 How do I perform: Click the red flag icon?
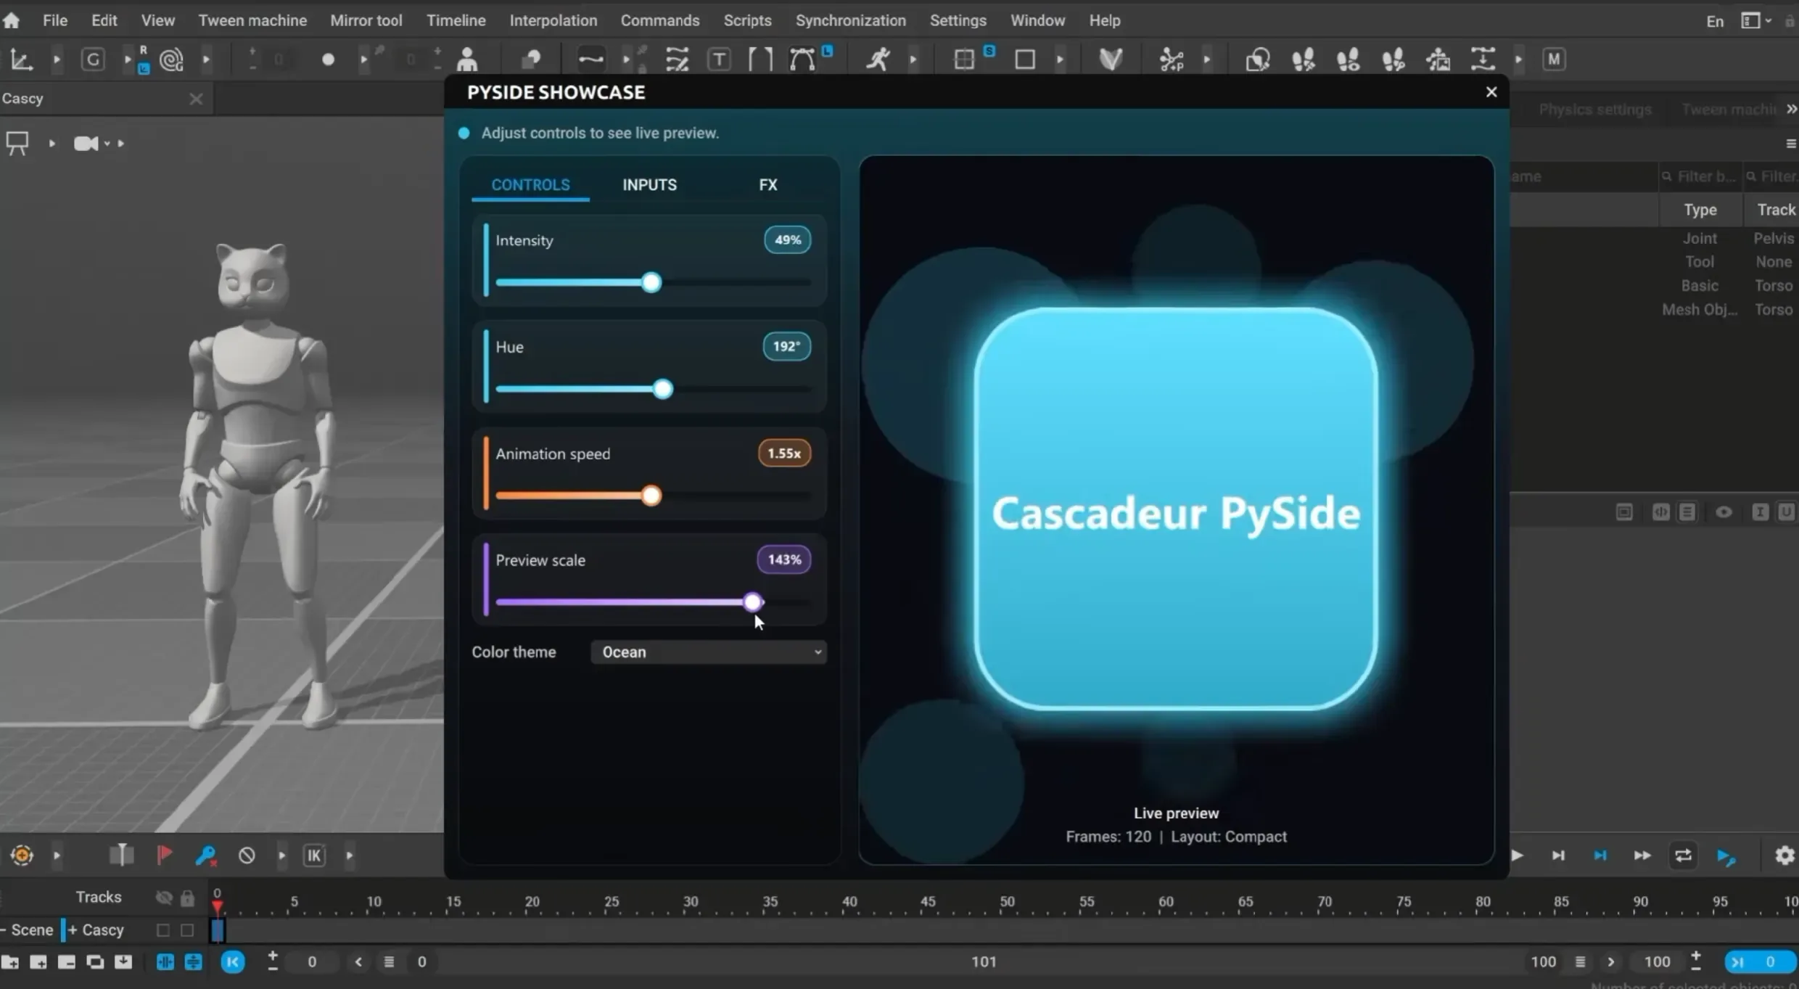point(165,855)
